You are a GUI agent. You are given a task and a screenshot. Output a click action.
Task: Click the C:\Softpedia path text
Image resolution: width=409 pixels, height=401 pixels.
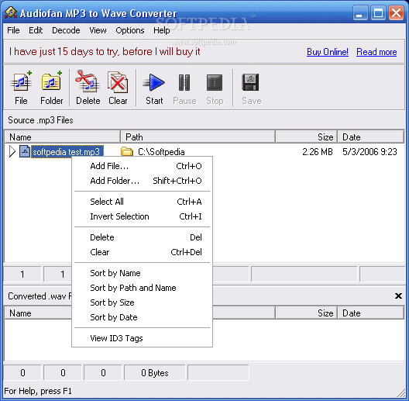(x=161, y=152)
